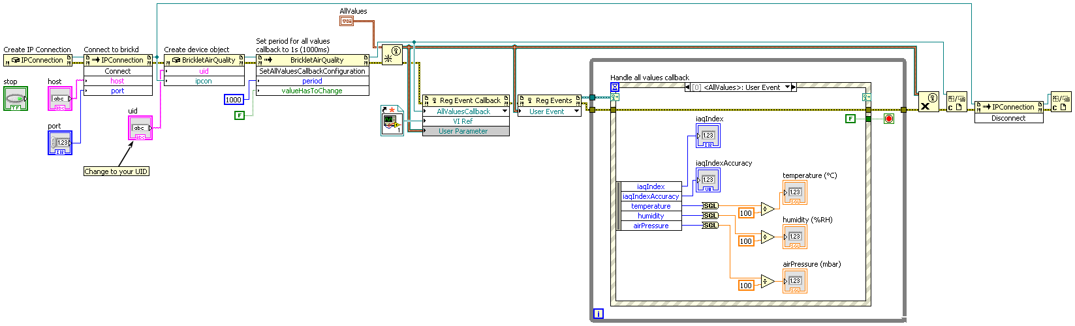Click the SGL conversion on airPressure wire
This screenshot has height=326, width=1075.
coord(710,226)
